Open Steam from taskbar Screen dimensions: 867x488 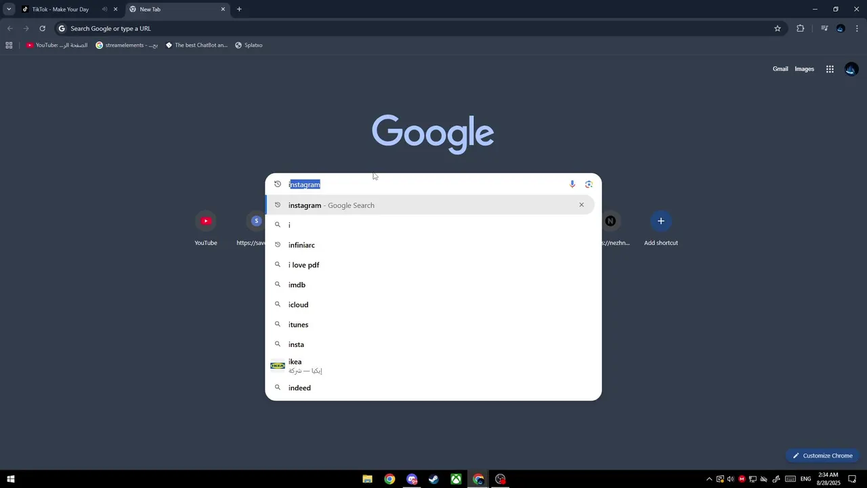point(434,479)
